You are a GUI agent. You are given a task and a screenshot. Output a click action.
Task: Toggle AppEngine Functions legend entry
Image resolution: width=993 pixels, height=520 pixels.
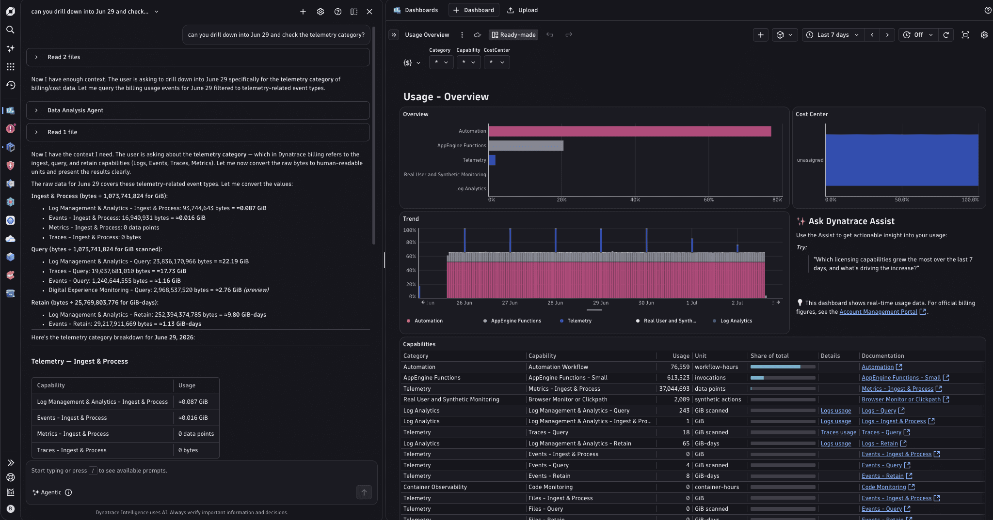(x=513, y=321)
